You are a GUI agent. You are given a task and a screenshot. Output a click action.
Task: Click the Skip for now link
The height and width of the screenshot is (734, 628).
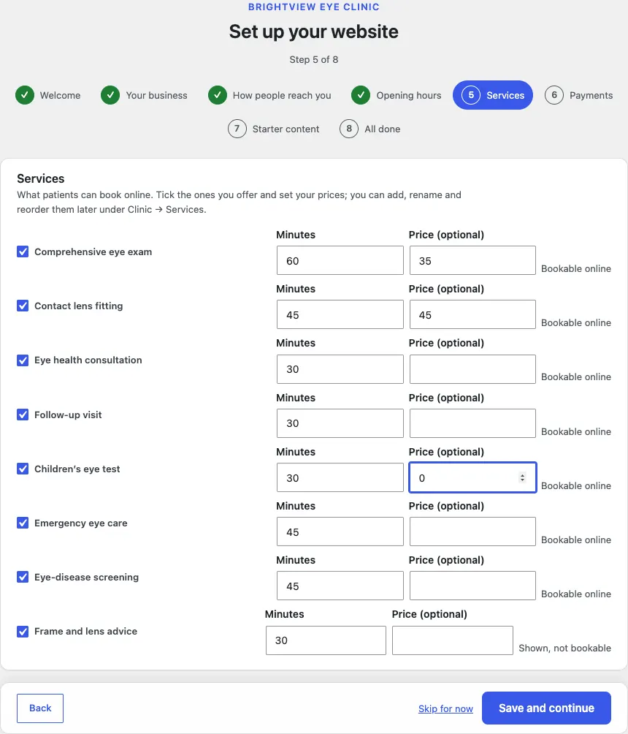tap(445, 708)
